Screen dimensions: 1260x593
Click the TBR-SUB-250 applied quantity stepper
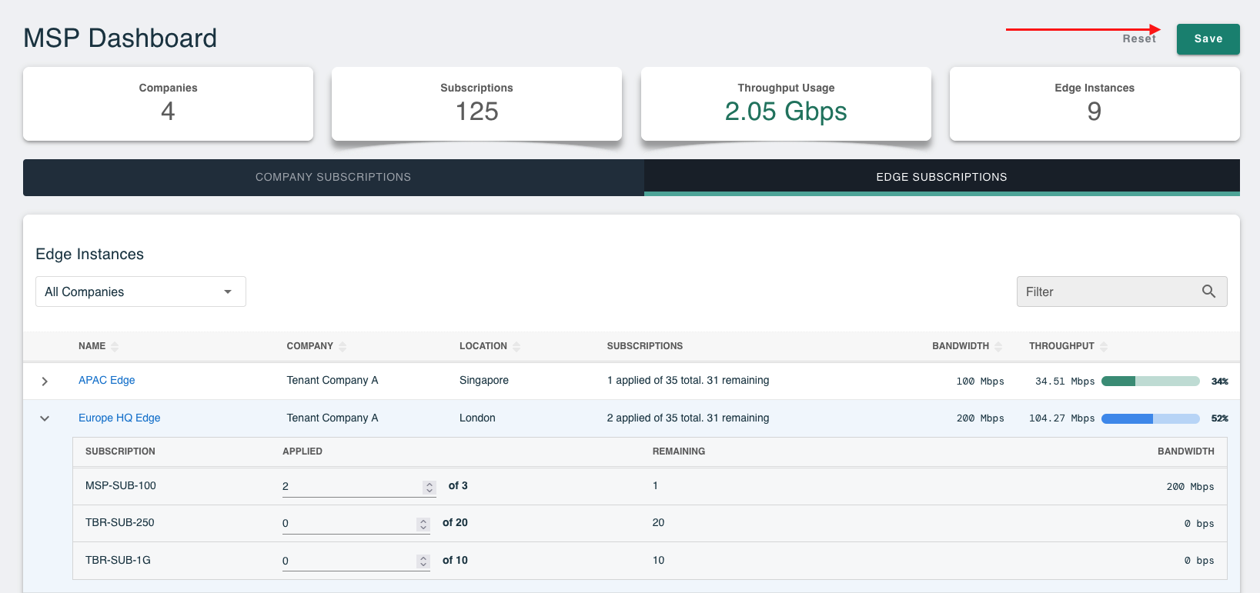click(x=423, y=524)
